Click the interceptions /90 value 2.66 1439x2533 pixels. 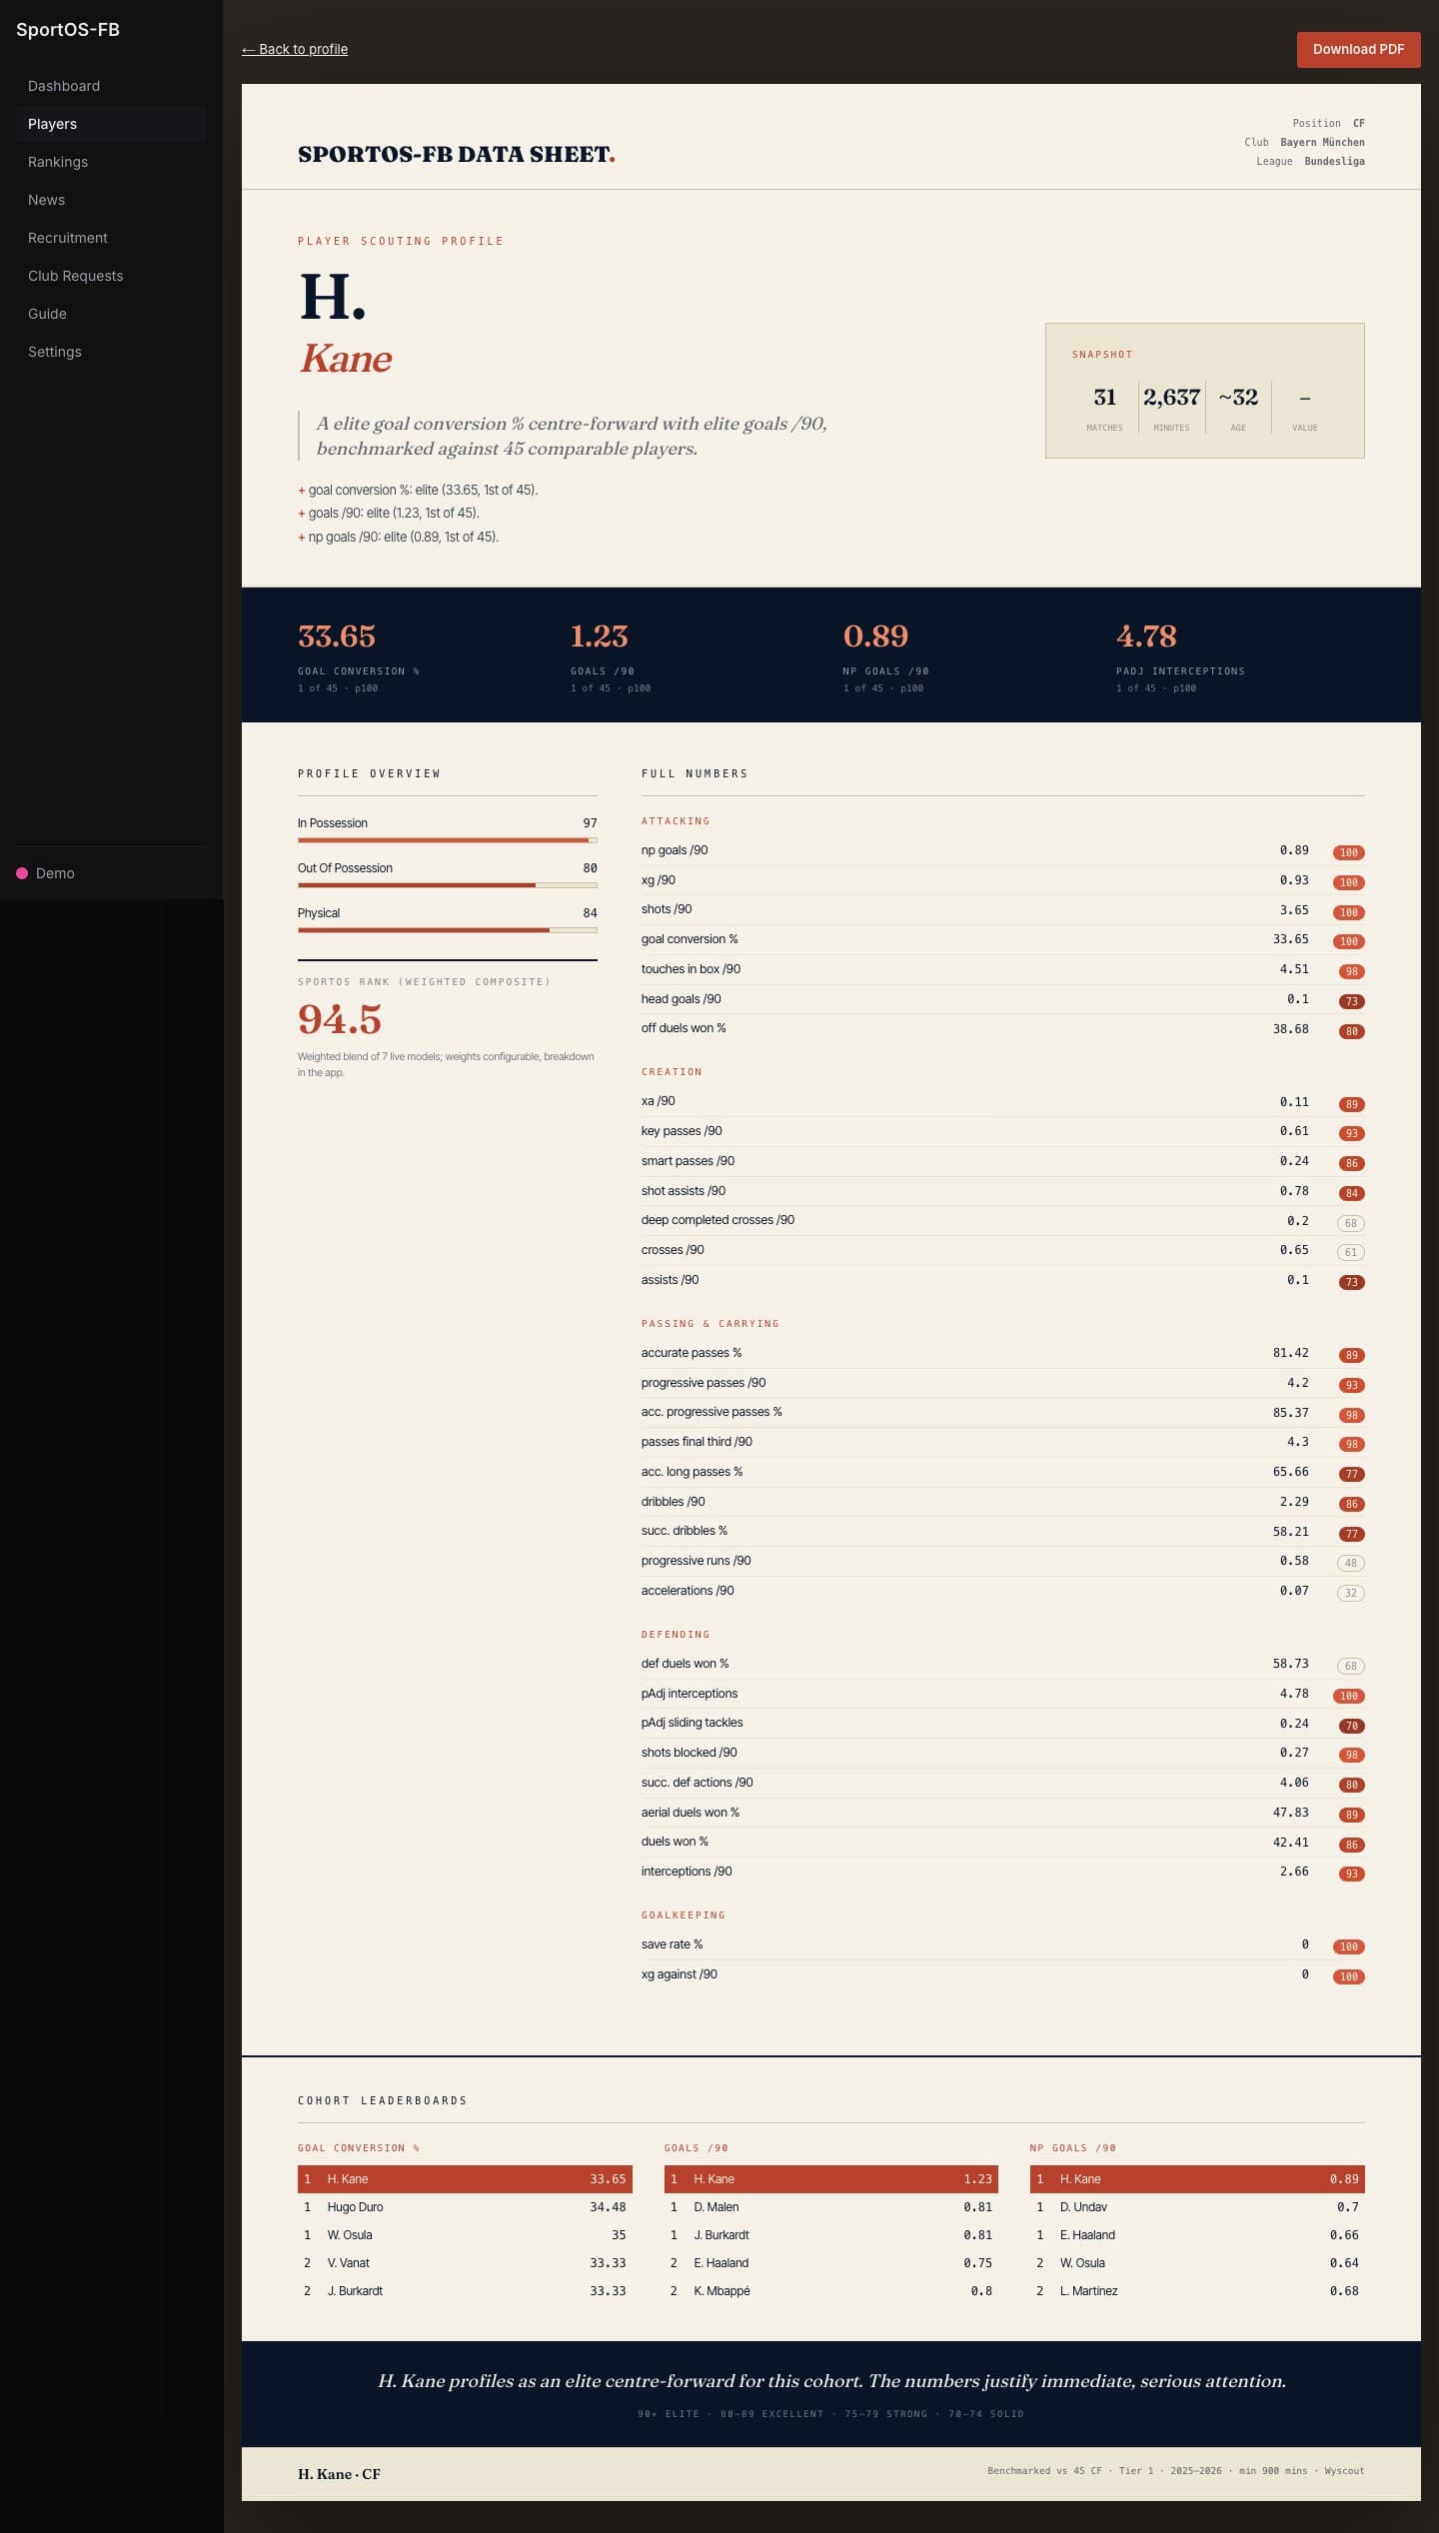[1294, 1872]
